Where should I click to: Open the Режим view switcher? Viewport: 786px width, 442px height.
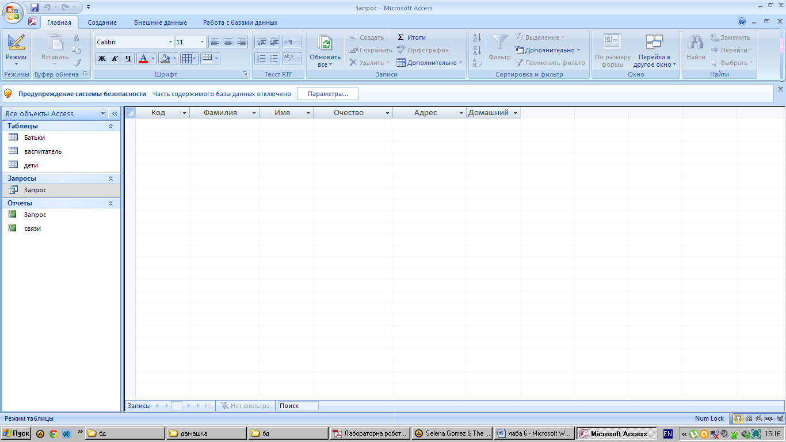(x=16, y=49)
